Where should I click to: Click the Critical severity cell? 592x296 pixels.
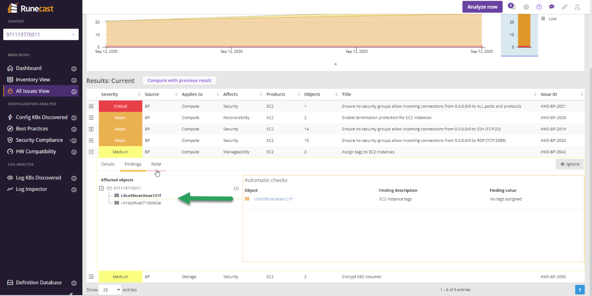coord(120,106)
